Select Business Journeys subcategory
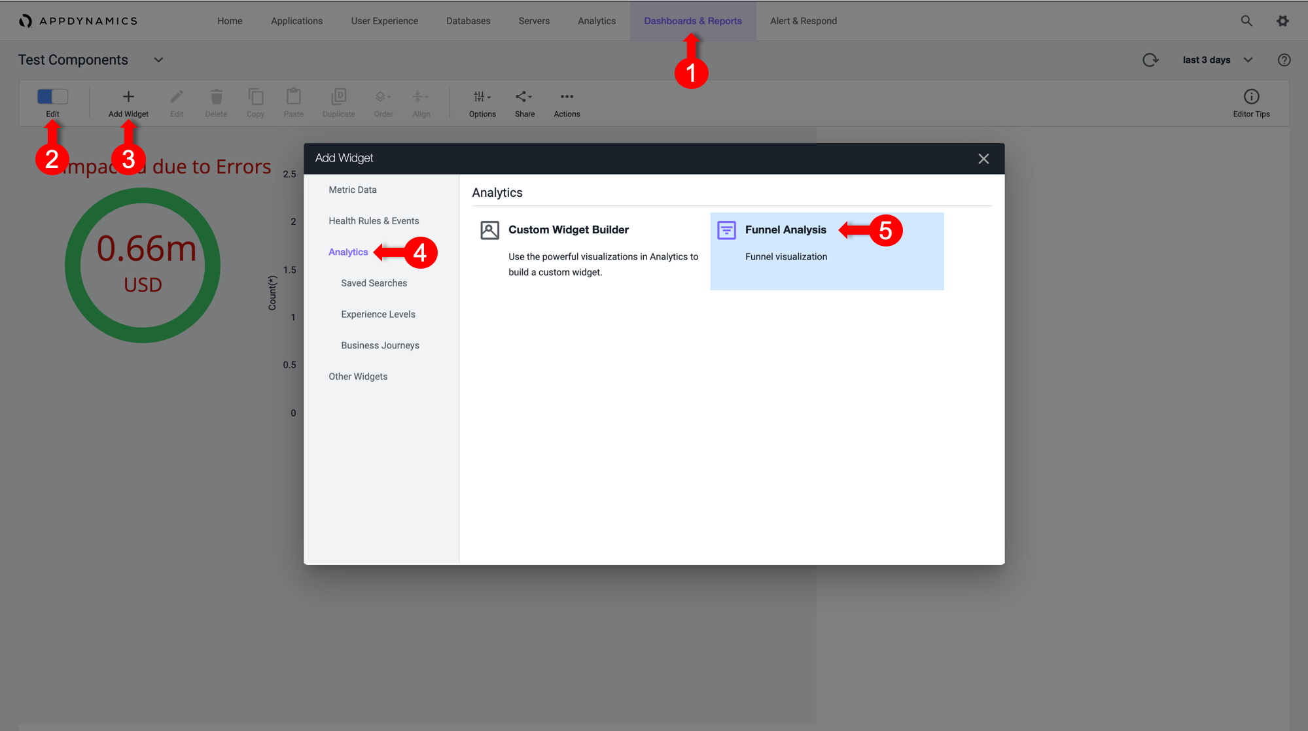The height and width of the screenshot is (731, 1308). click(x=380, y=345)
